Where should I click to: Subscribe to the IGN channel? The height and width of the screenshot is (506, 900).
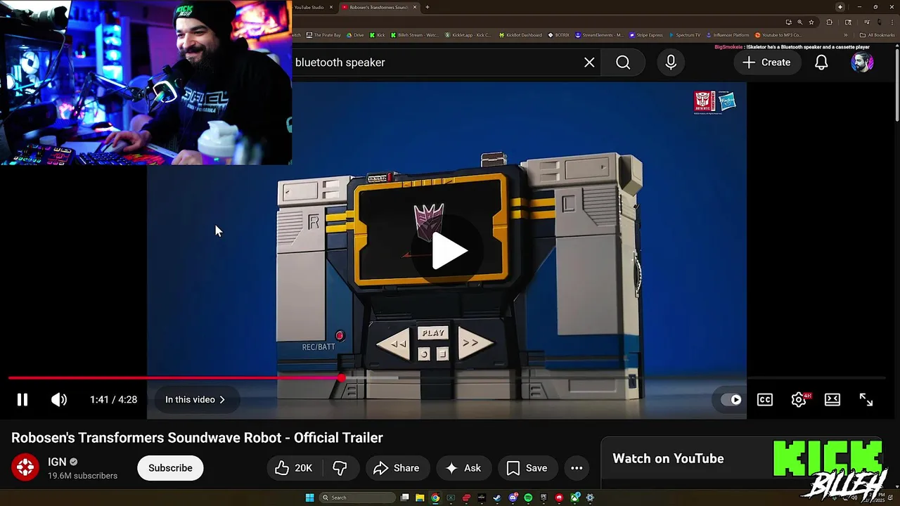[170, 468]
